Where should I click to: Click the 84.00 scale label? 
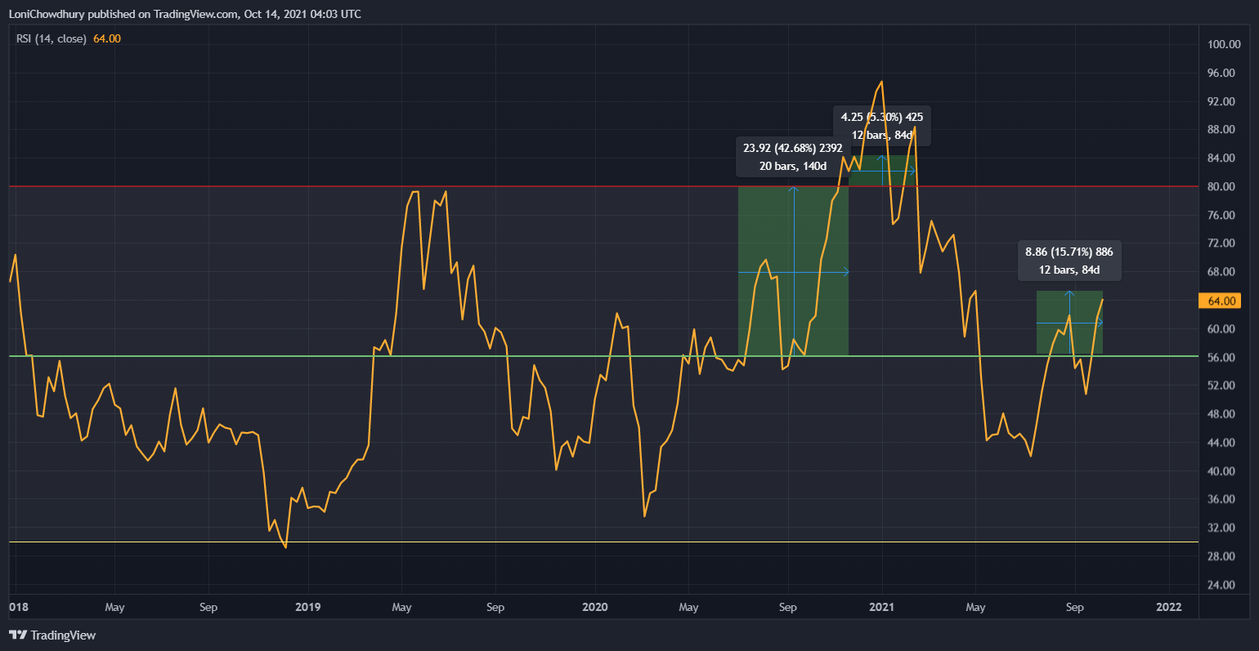(x=1221, y=158)
